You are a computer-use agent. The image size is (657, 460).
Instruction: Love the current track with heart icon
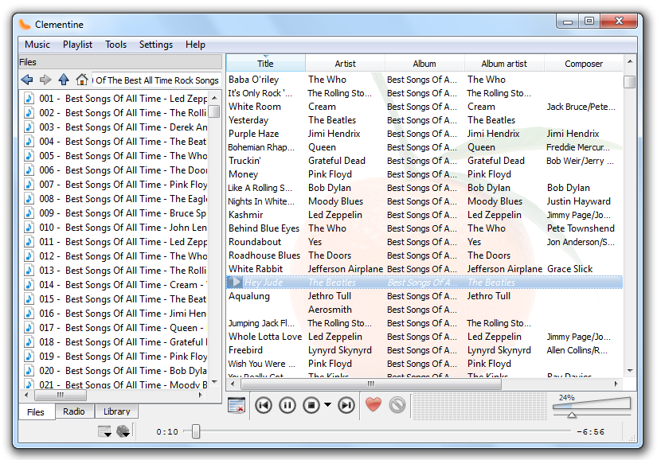pos(373,405)
